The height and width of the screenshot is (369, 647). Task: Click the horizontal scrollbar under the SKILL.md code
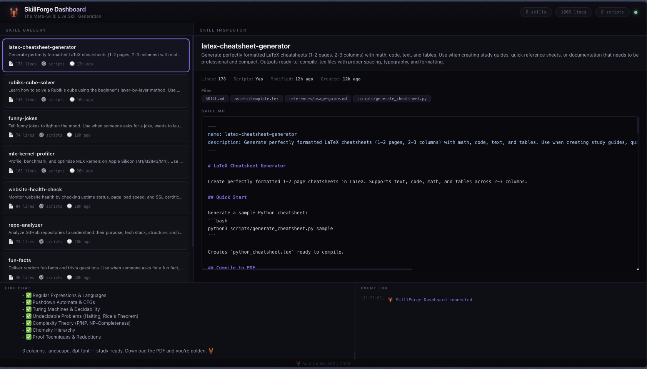coord(307,269)
